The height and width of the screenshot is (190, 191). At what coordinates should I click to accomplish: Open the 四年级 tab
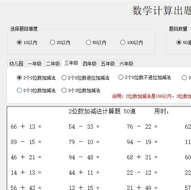tap(90, 64)
